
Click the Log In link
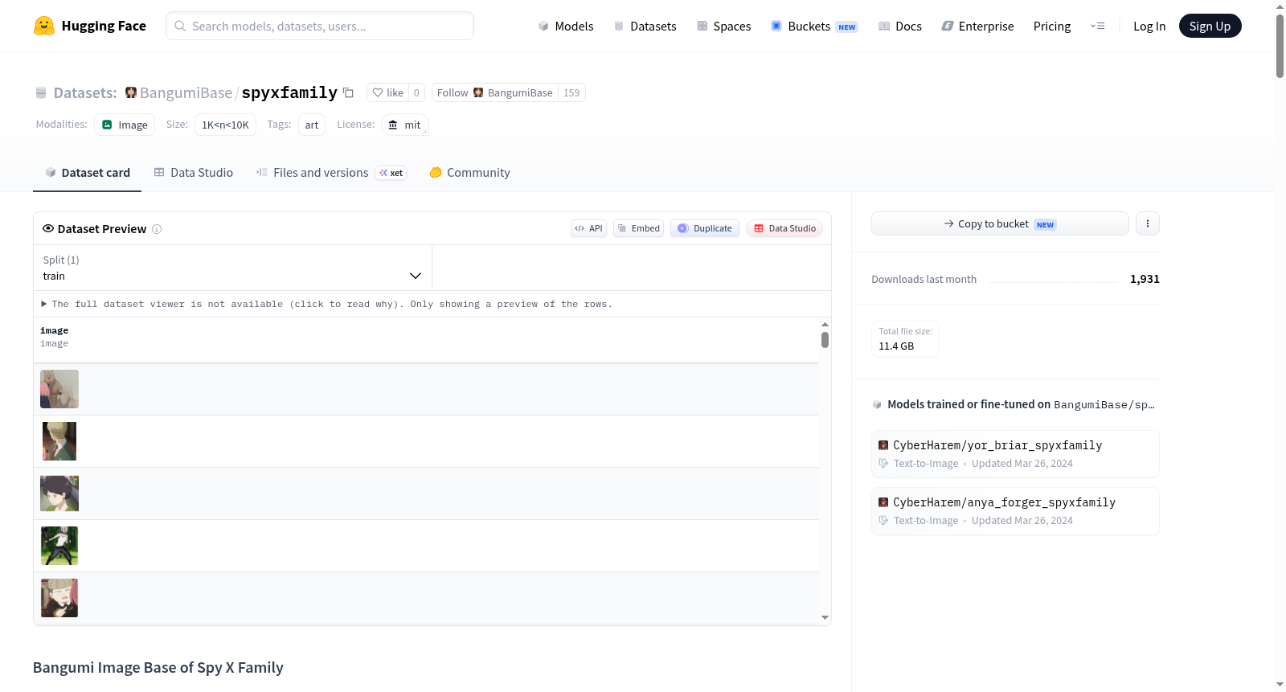[x=1149, y=26]
